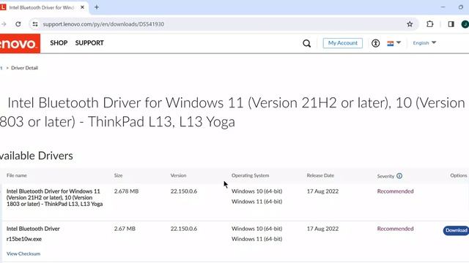Open the View Checksum link
Image resolution: width=469 pixels, height=263 pixels.
click(x=23, y=254)
